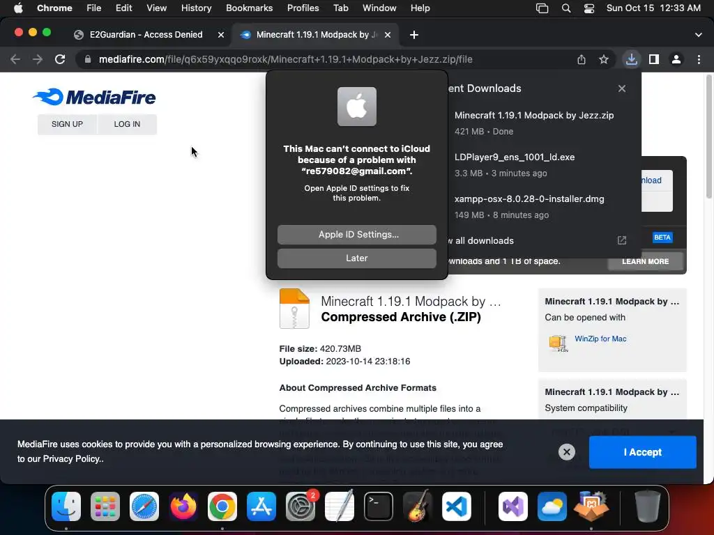Dismiss iCloud dialog with Later button

tap(356, 258)
